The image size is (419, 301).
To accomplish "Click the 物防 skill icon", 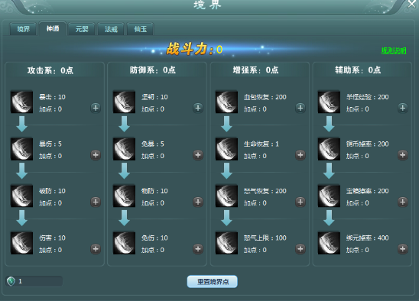I will click(124, 196).
